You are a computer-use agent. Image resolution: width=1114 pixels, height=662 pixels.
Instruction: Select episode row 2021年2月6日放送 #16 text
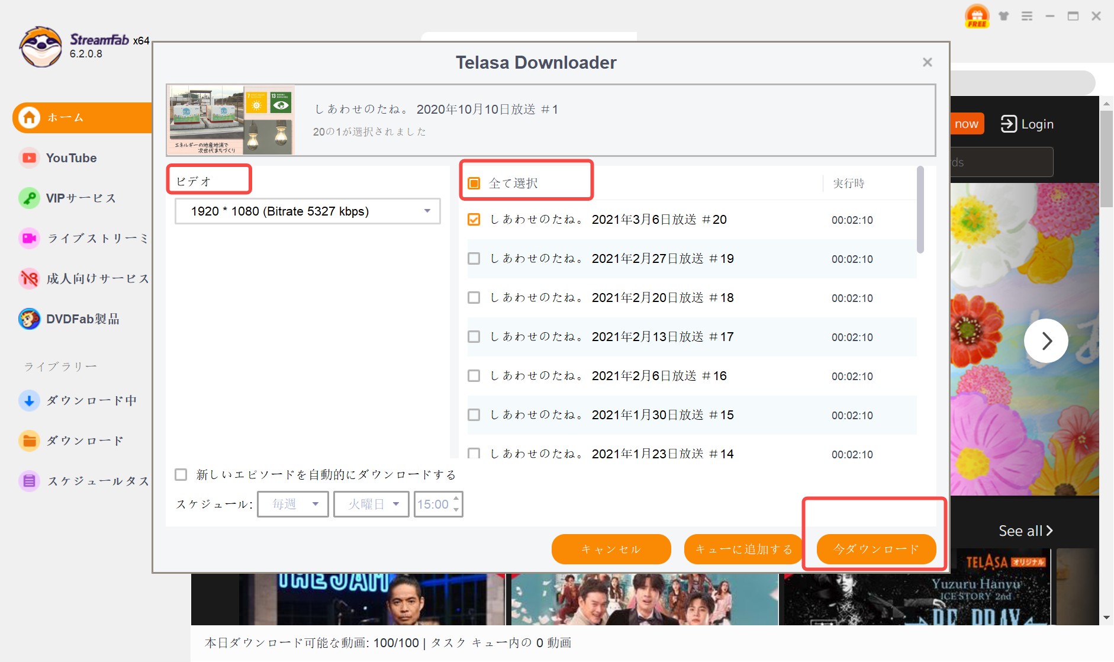coord(608,376)
